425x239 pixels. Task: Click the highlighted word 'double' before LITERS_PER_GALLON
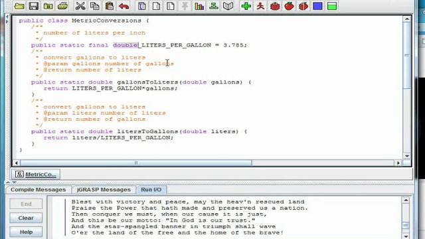pyautogui.click(x=126, y=45)
